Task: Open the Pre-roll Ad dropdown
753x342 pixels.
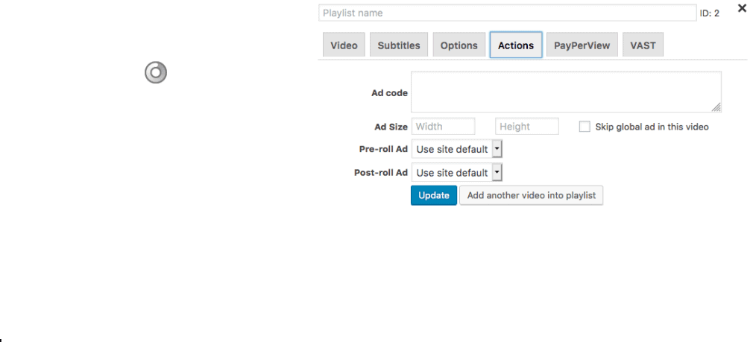Action: 457,149
